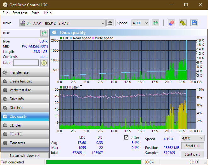Open the CD Bler test page

point(25,125)
